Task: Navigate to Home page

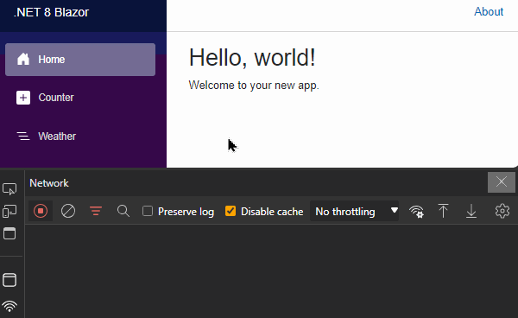Action: click(x=80, y=60)
